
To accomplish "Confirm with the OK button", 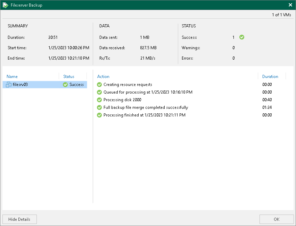I will pyautogui.click(x=277, y=219).
